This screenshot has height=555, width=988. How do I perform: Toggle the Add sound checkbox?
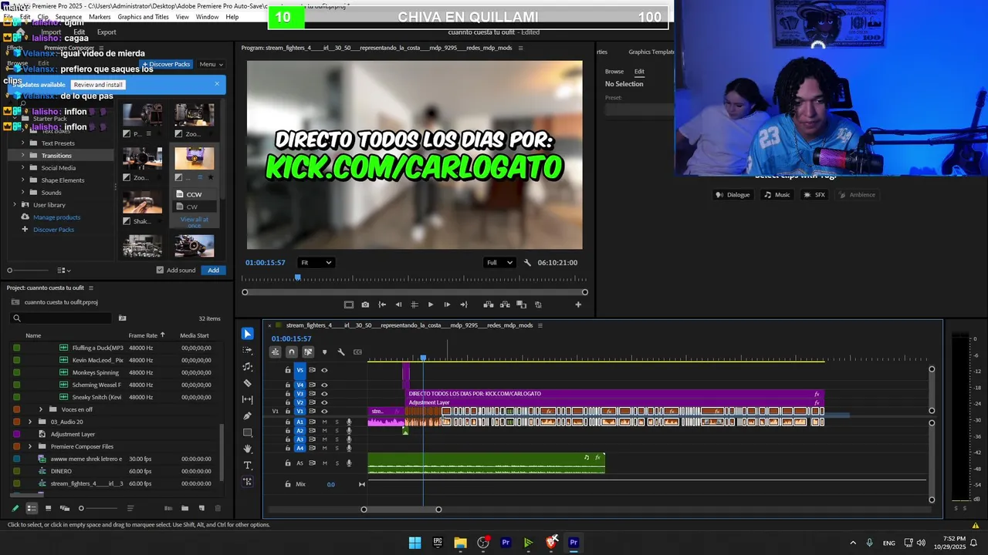[160, 270]
